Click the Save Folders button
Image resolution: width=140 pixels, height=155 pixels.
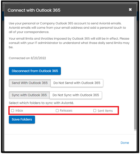(x=22, y=119)
